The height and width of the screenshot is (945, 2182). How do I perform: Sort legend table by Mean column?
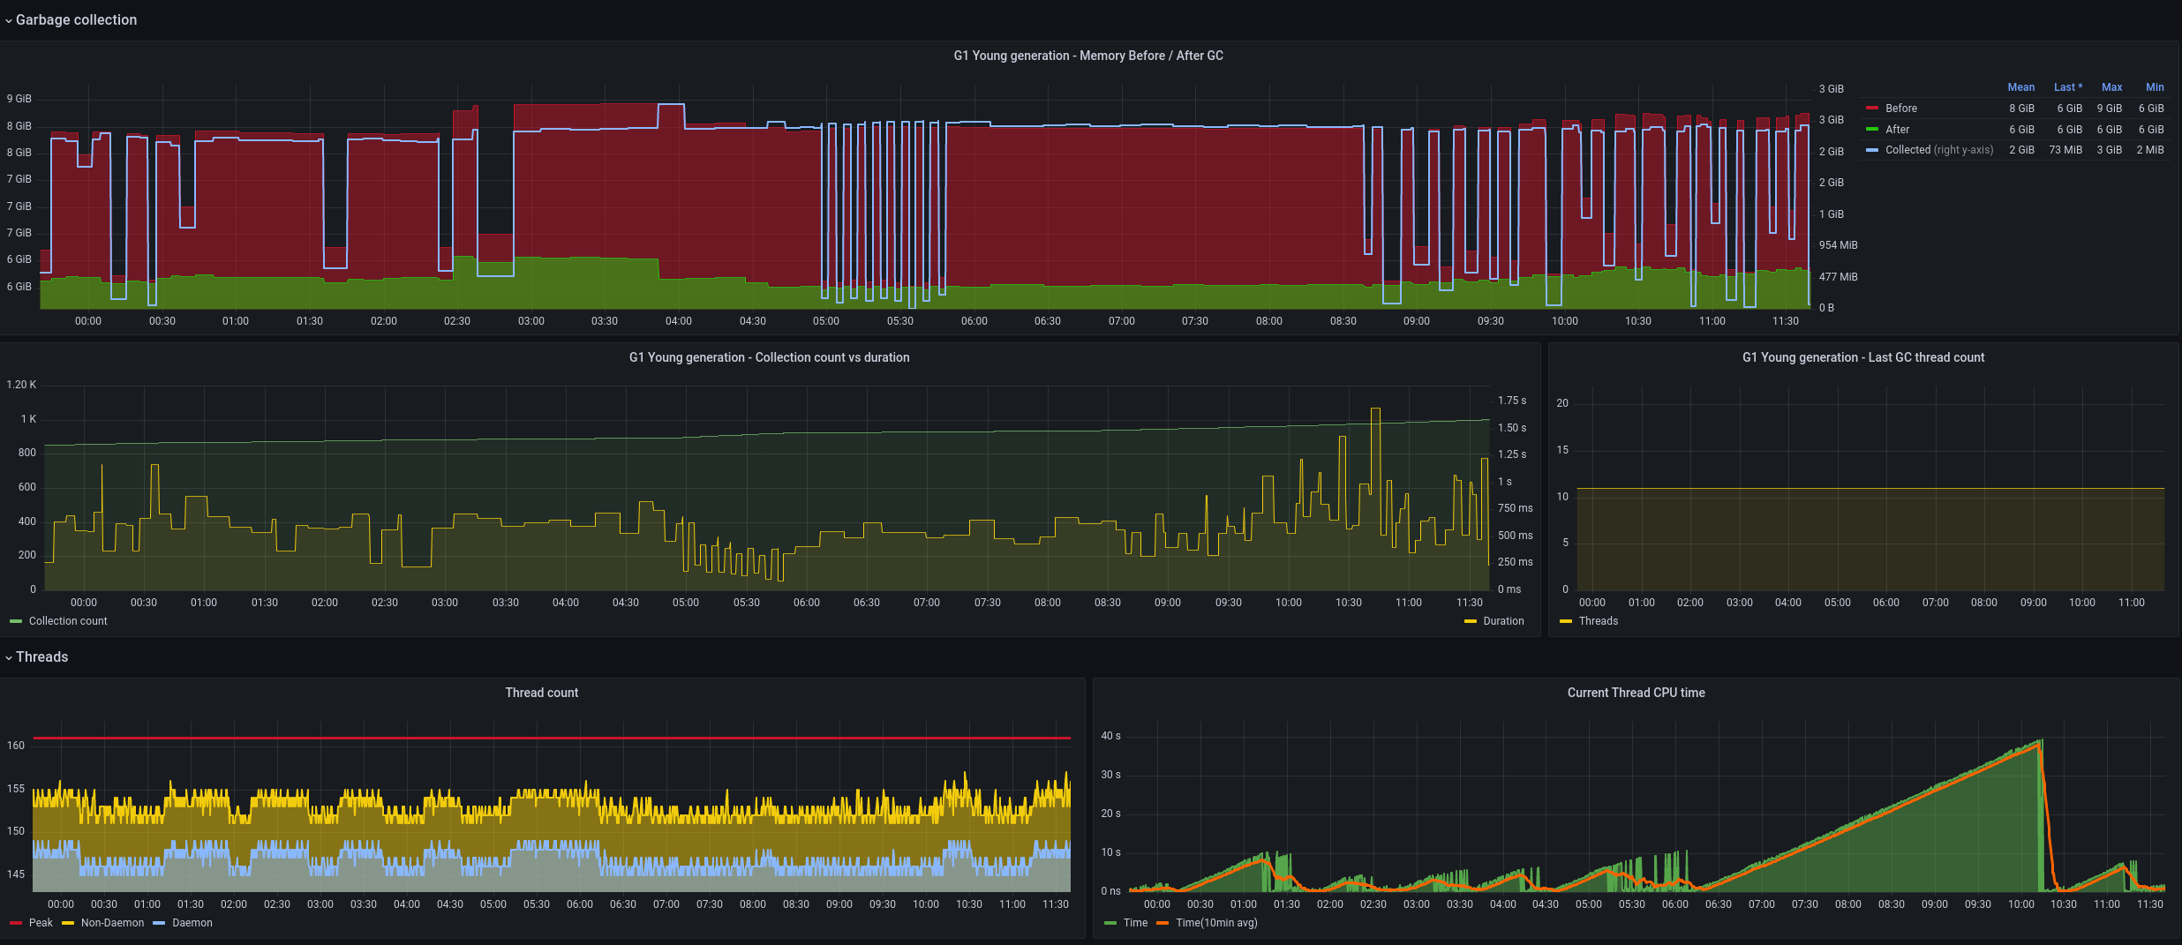coord(2020,87)
